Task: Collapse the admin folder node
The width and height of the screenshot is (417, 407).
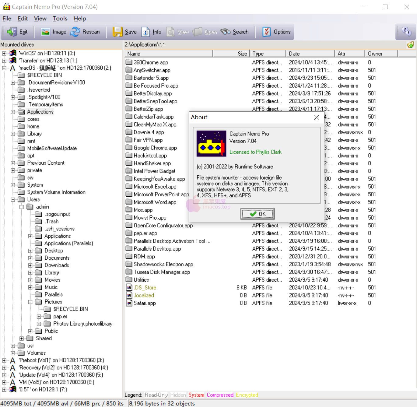Action: point(22,207)
